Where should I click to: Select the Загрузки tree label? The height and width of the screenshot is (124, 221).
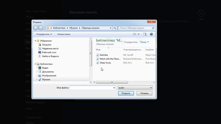pyautogui.click(x=47, y=44)
